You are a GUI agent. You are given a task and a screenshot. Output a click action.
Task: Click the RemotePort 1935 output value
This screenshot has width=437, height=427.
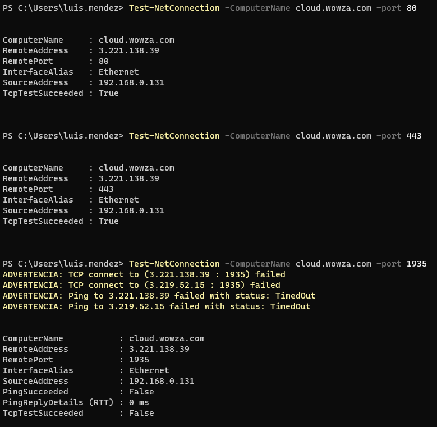[139, 360]
